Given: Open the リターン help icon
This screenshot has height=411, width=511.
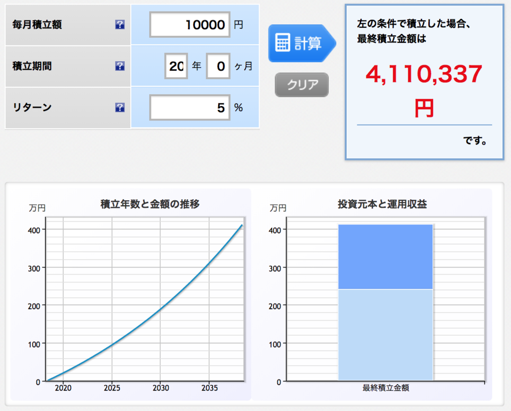Looking at the screenshot, I should point(119,107).
